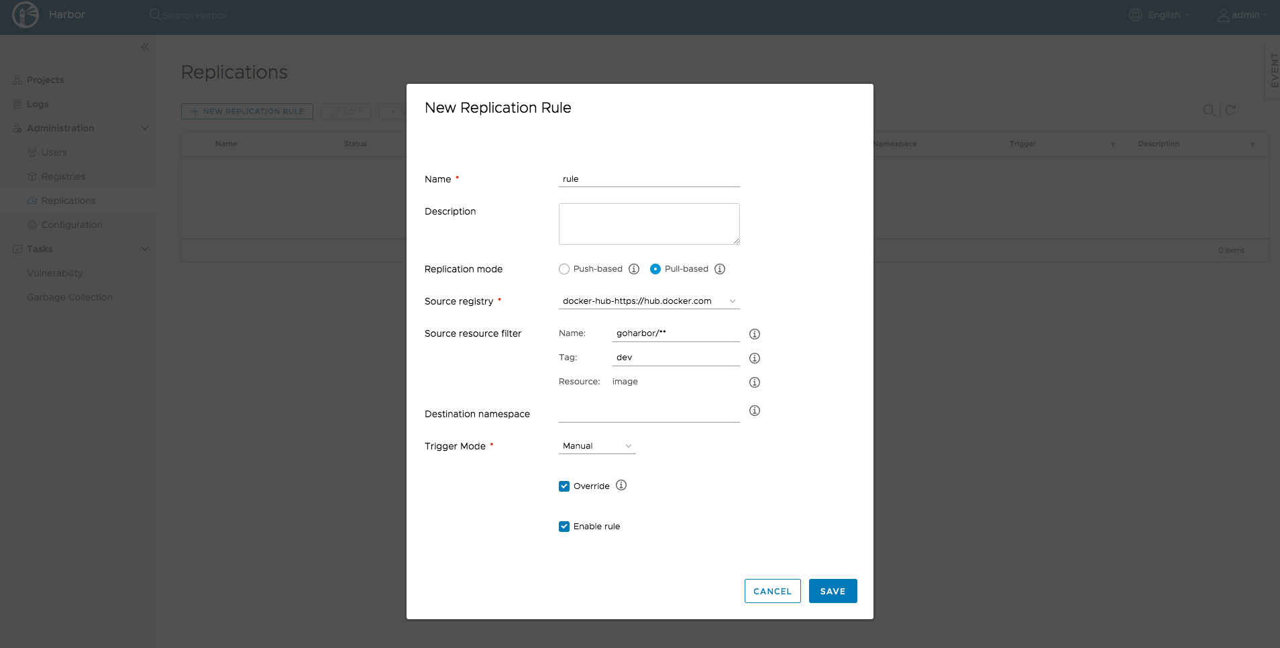
Task: Click the refresh list icon
Action: click(x=1230, y=110)
